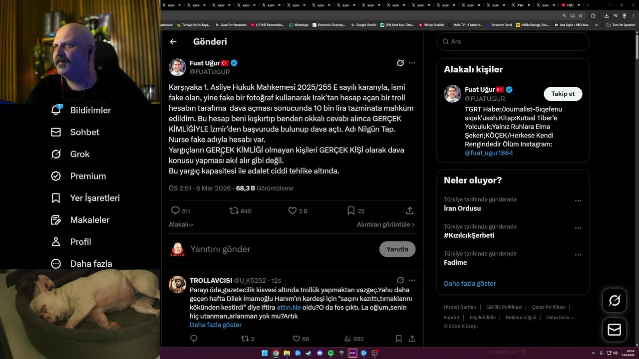Share the TROLLAVCISI comment
The height and width of the screenshot is (359, 639).
click(x=412, y=339)
